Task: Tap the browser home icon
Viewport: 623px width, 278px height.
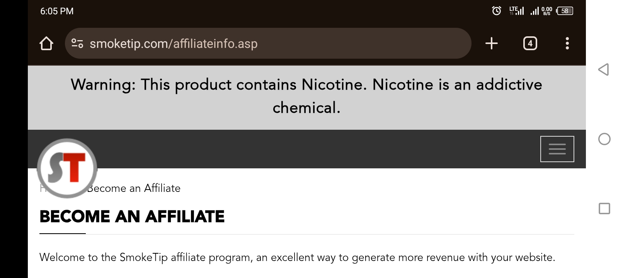Action: point(46,43)
